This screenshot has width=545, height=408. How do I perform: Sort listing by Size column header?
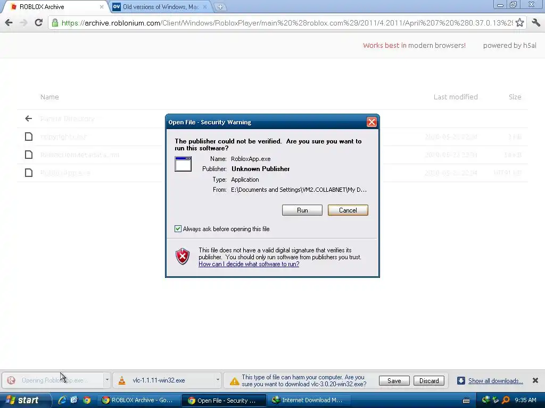(x=515, y=97)
